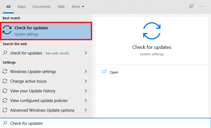Image resolution: width=211 pixels, height=128 pixels.
Task: Expand the web results chevron arrow
Action: click(86, 53)
